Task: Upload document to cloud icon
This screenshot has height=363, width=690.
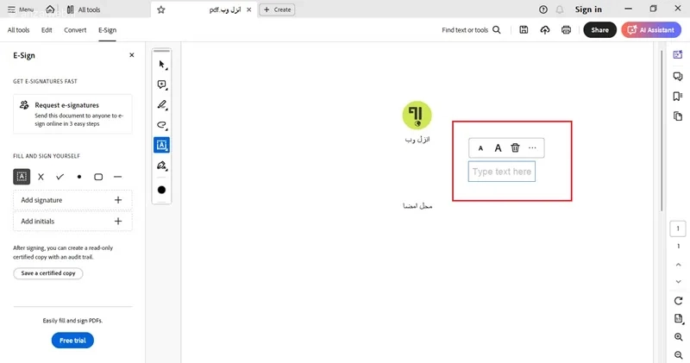Action: 545,30
